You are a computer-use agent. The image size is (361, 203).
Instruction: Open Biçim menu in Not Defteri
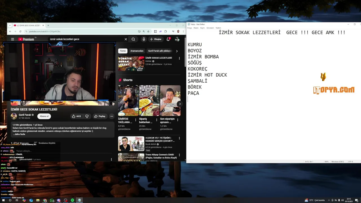point(202,28)
